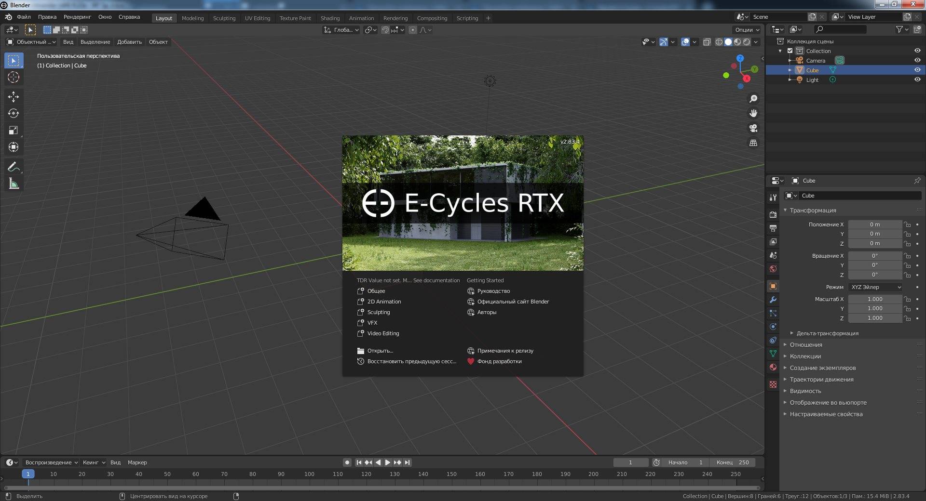Open the Добавить menu in viewport

point(129,42)
